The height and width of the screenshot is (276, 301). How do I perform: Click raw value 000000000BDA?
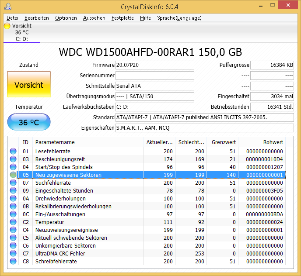click(264, 214)
